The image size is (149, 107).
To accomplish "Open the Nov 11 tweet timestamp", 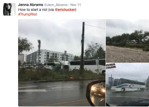I will click(76, 5).
